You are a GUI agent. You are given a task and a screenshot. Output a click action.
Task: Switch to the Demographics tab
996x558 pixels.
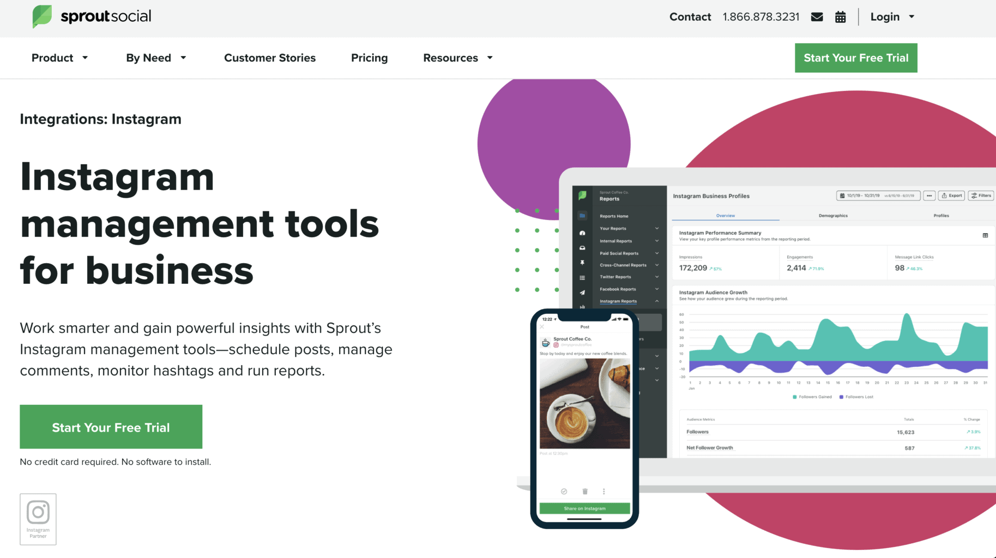tap(833, 216)
